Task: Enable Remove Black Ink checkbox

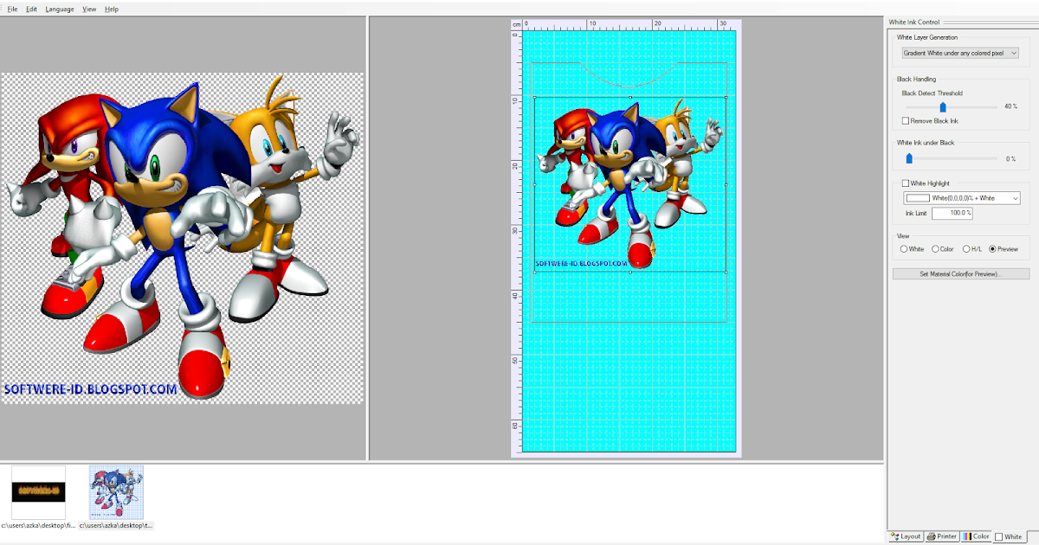Action: click(906, 121)
